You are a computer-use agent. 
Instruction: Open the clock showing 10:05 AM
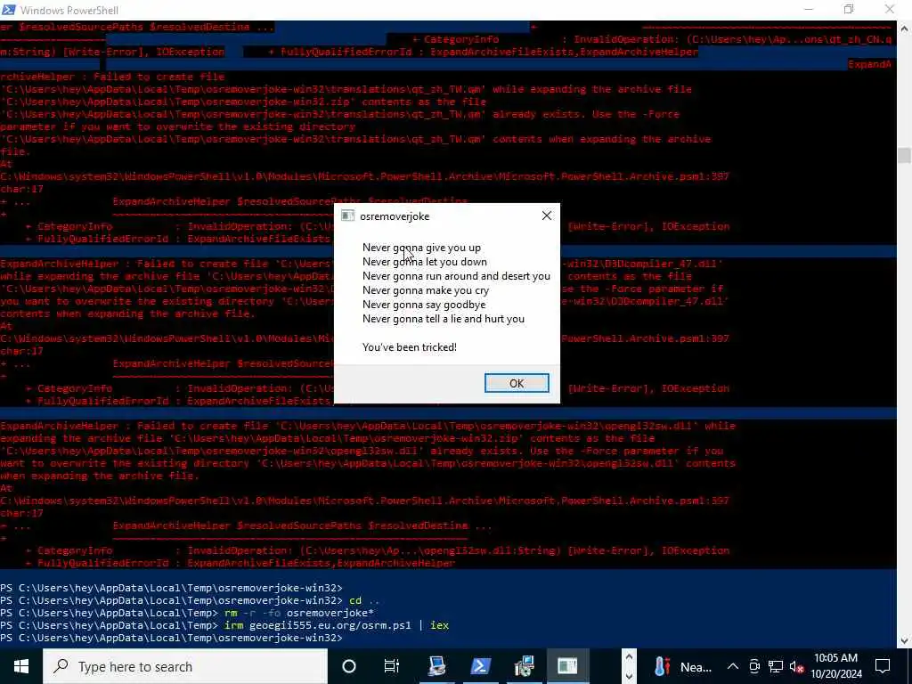(x=835, y=666)
